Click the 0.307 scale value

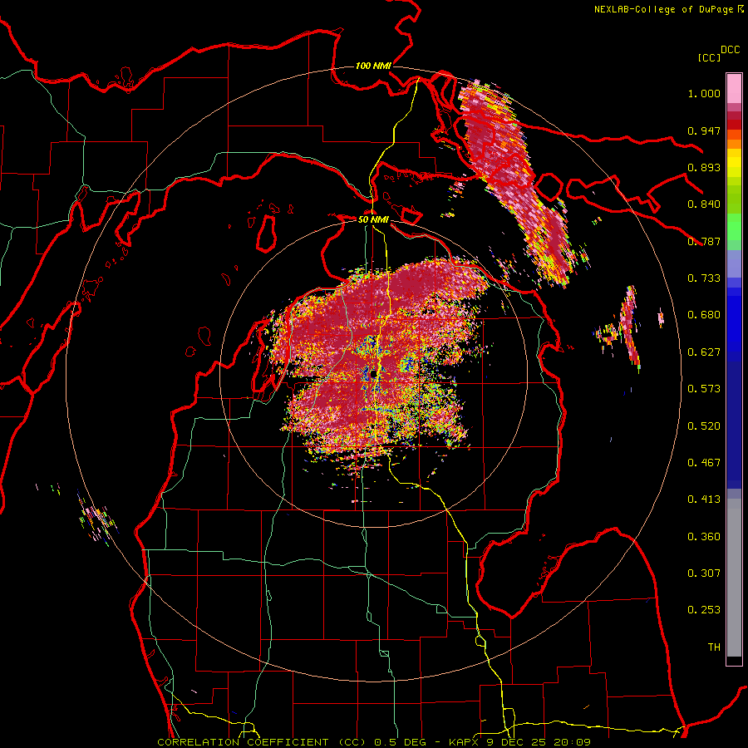click(704, 573)
